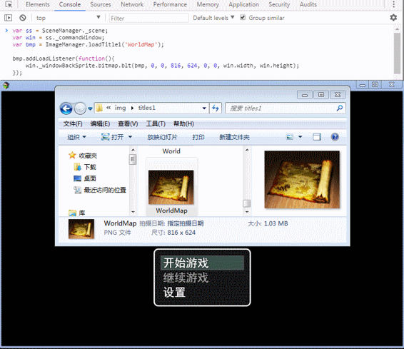Click the World file name label
This screenshot has width=404, height=349.
tap(171, 151)
